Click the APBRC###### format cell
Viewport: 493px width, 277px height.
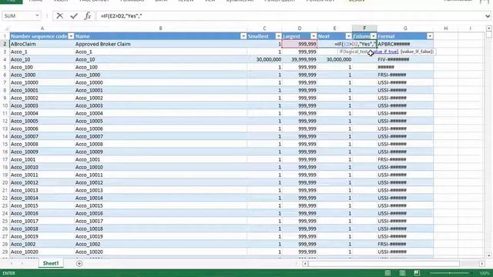[405, 44]
